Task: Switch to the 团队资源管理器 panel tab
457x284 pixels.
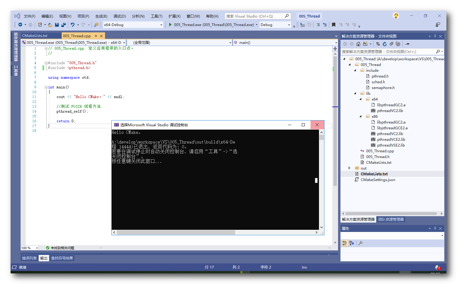Action: coord(391,219)
